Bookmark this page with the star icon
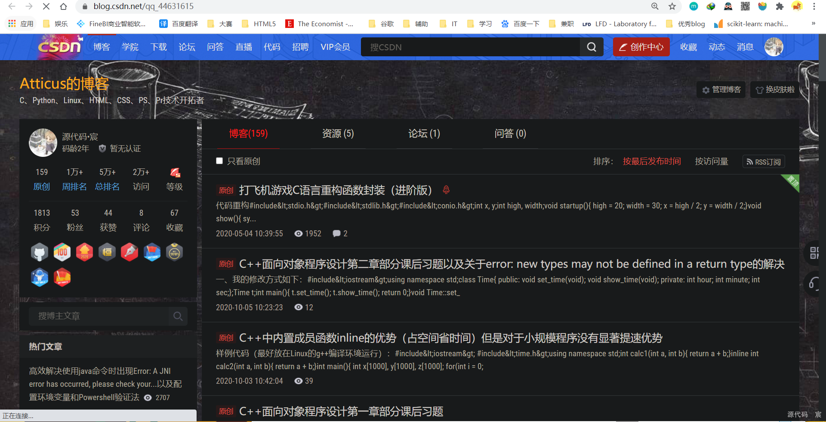 672,6
